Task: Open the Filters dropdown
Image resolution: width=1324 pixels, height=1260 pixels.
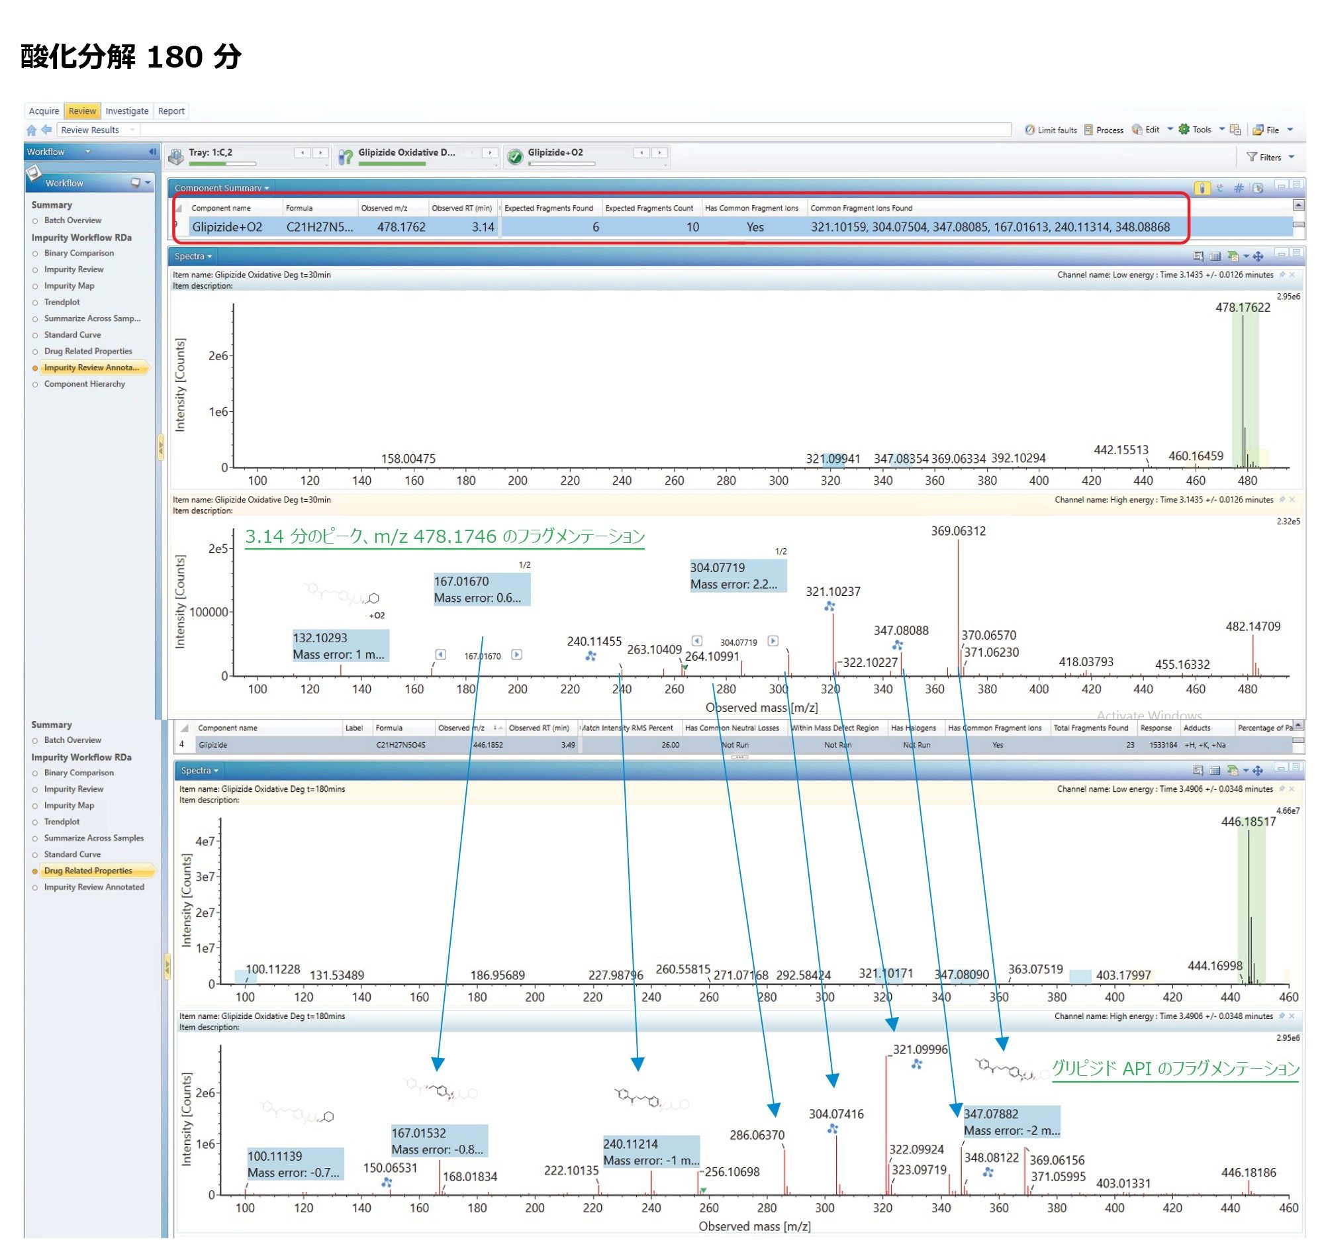Action: click(x=1270, y=157)
